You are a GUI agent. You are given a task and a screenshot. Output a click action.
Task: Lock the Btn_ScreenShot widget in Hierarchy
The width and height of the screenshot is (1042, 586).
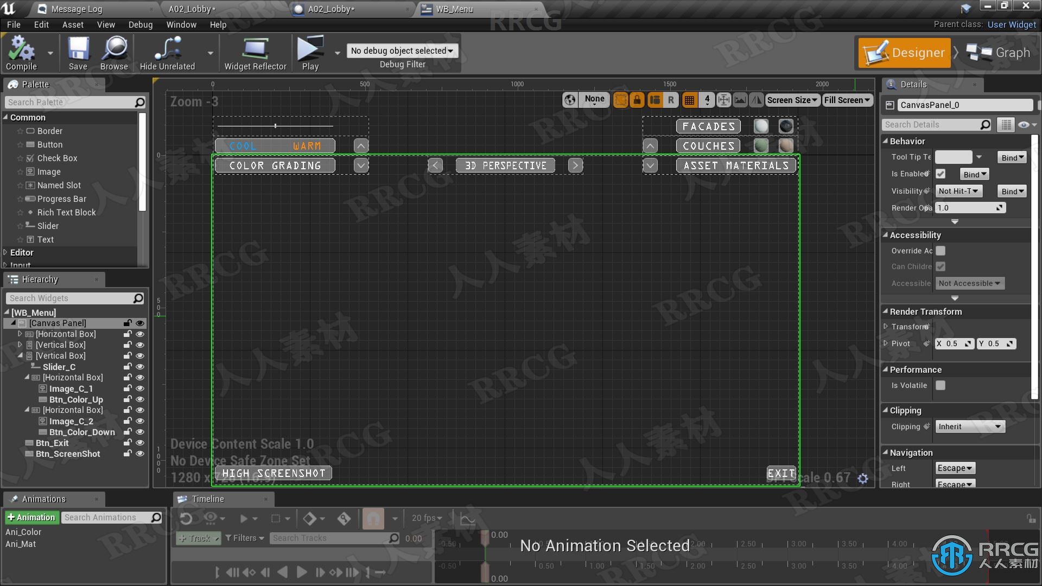(128, 454)
